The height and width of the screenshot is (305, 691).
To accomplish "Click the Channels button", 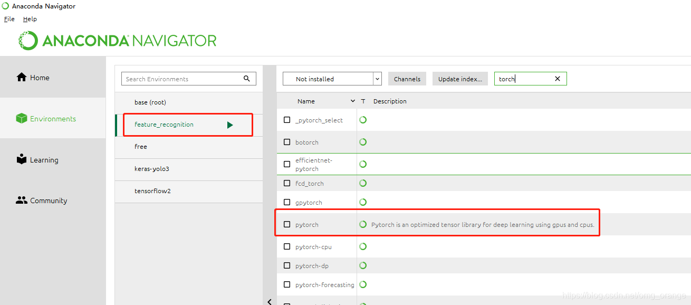I will coord(407,79).
